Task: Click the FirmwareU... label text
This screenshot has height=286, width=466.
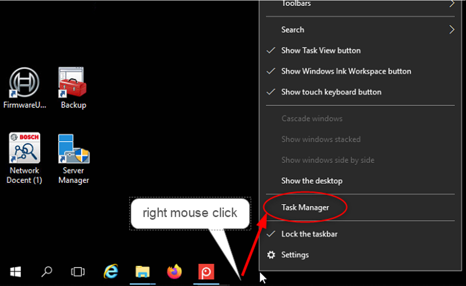Action: tap(25, 105)
